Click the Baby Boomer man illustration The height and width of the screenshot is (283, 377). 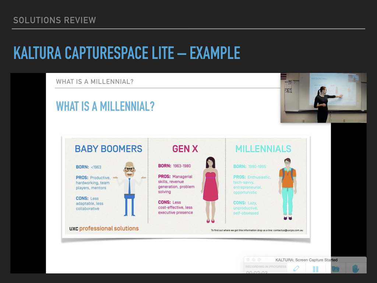tap(130, 189)
